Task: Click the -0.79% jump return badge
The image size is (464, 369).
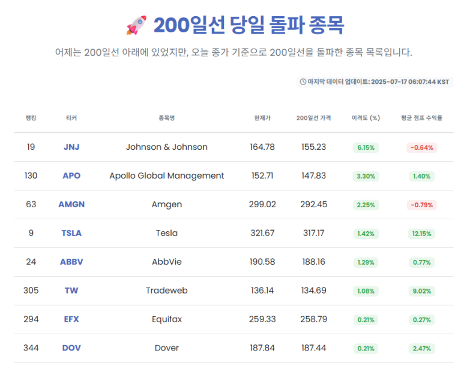Action: (x=422, y=205)
